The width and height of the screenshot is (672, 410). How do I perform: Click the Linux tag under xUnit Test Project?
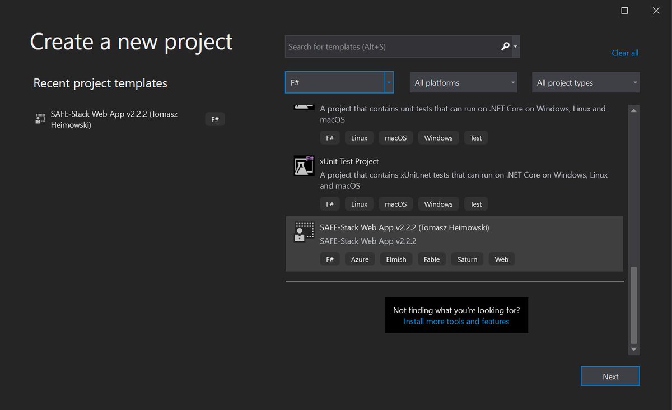coord(359,204)
